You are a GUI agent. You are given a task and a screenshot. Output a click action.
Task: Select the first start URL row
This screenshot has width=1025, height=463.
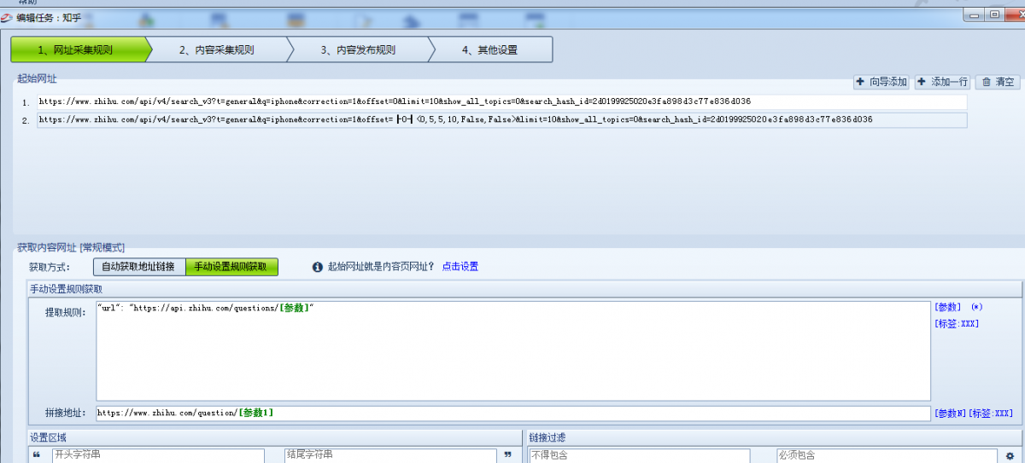click(501, 101)
